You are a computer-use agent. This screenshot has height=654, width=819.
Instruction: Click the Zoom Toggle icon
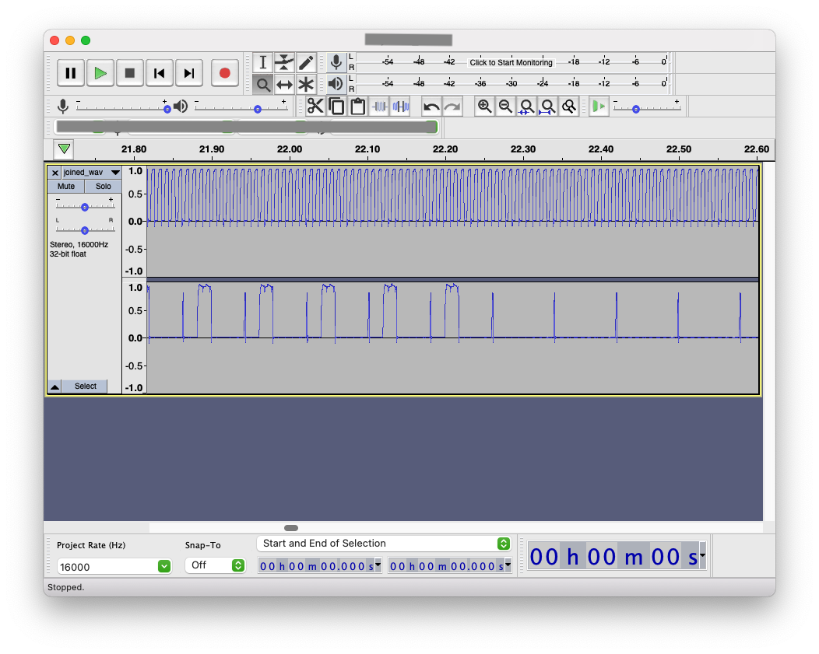(569, 107)
